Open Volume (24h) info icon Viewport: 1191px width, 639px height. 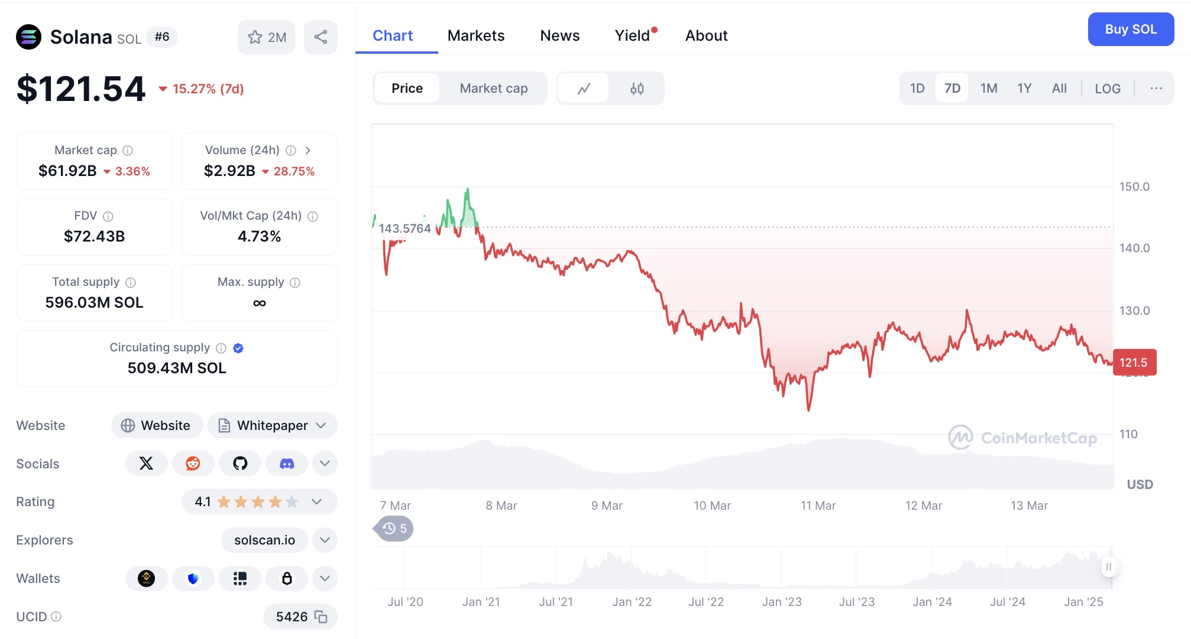[291, 151]
